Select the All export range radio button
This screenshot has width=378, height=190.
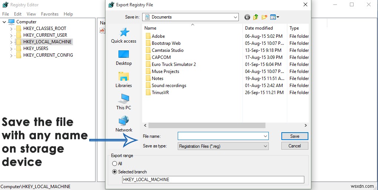114,163
